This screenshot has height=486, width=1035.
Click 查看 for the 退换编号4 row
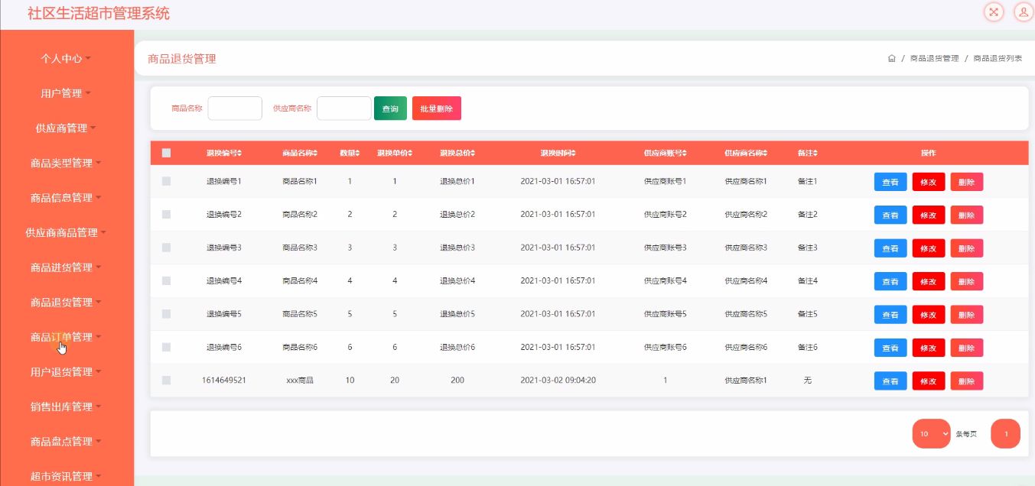[x=890, y=281]
